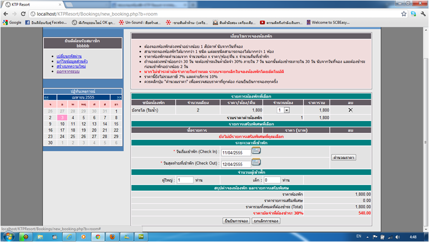Viewport: 429px width, 242px height.
Task: Go to previous month in calendar
Action: (47, 97)
